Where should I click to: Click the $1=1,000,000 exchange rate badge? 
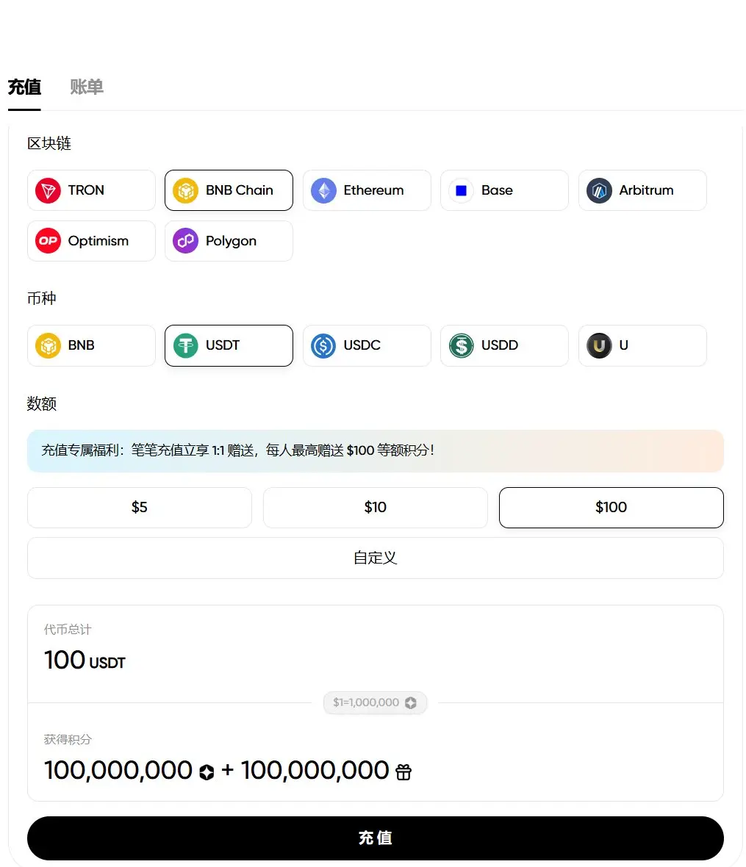pos(375,702)
